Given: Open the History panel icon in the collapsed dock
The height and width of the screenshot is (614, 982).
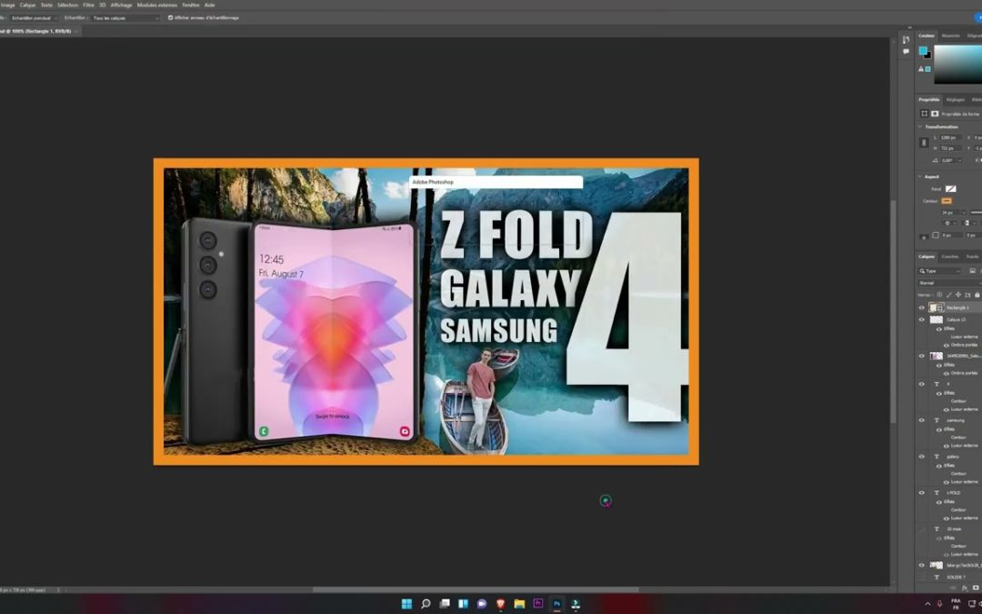Looking at the screenshot, I should click(x=906, y=39).
